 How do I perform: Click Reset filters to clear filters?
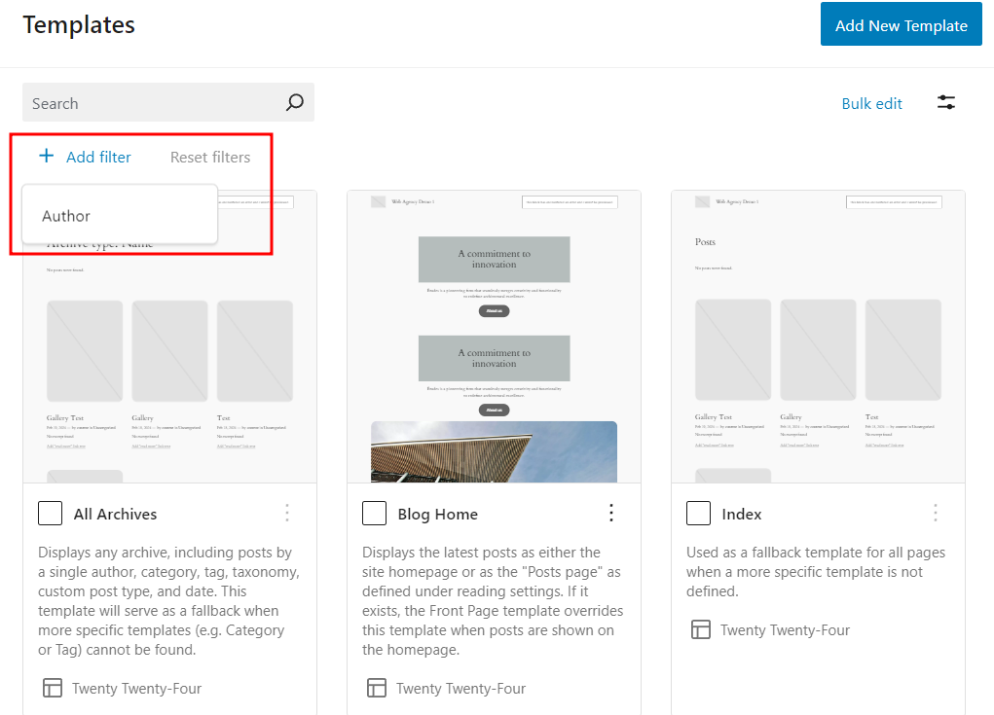click(x=209, y=156)
